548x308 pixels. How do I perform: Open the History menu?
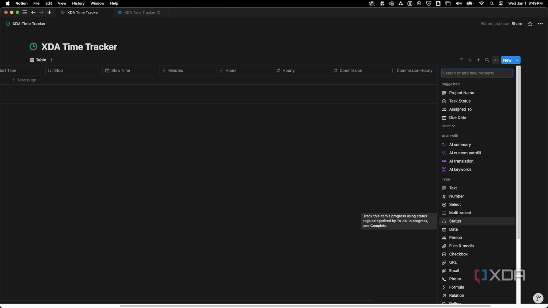(x=78, y=3)
